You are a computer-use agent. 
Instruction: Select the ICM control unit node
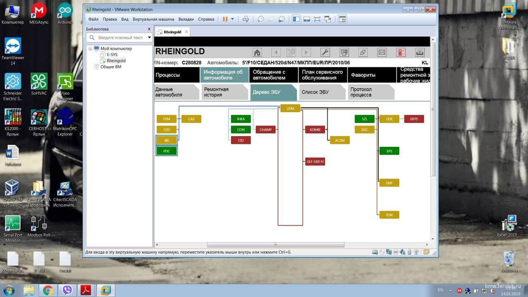point(389,215)
